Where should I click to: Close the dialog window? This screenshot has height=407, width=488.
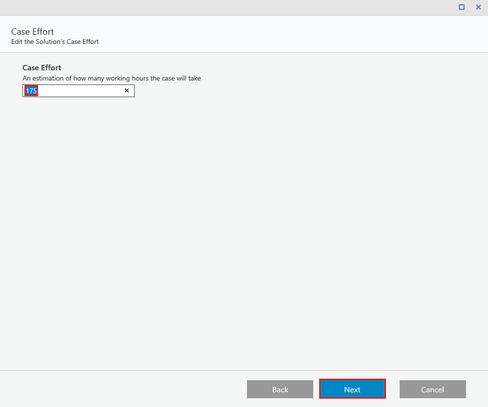[478, 7]
